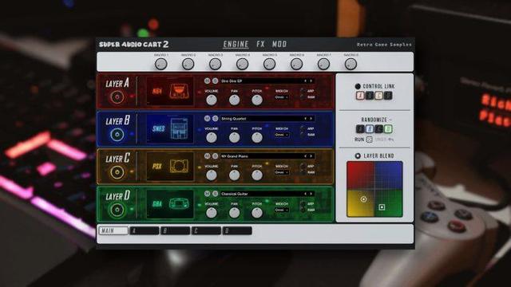
Task: Toggle the ARP switch on Layer A
Action: 303,91
